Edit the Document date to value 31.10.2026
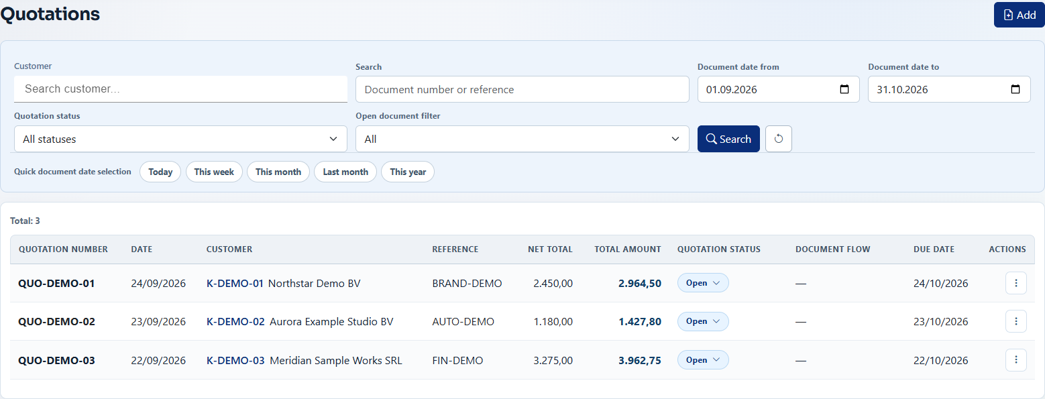 (902, 89)
